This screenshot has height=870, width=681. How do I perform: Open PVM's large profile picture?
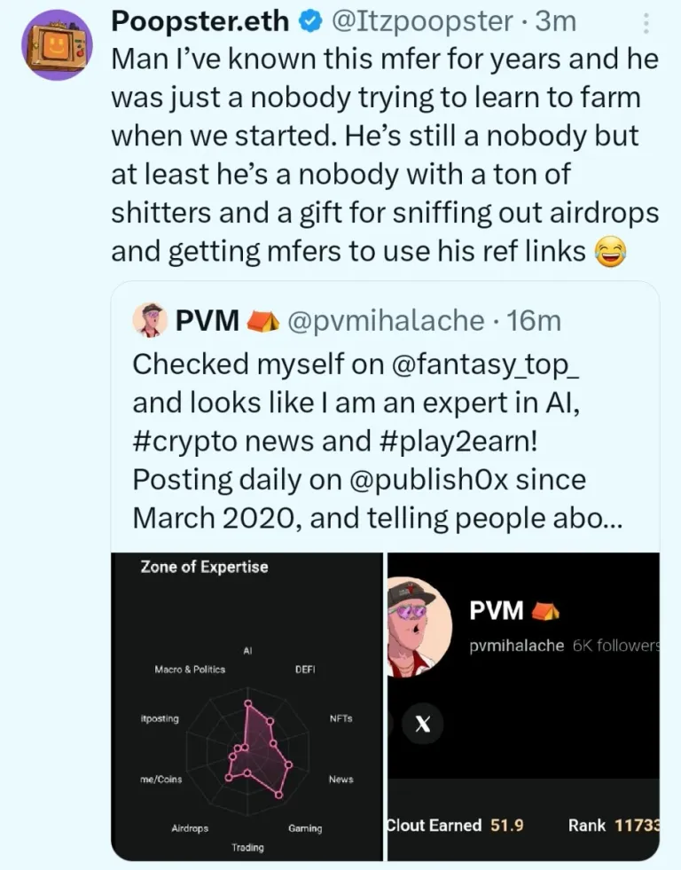click(x=419, y=627)
